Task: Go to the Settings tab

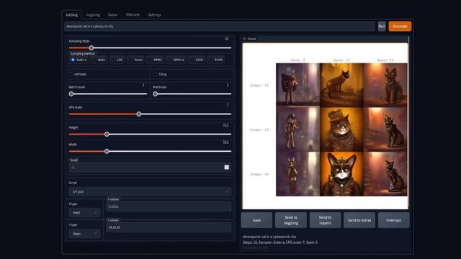Action: click(x=154, y=14)
